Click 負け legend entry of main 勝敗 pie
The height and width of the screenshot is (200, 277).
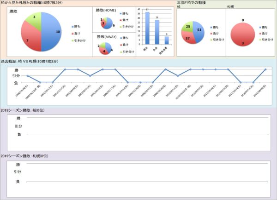(x=76, y=34)
